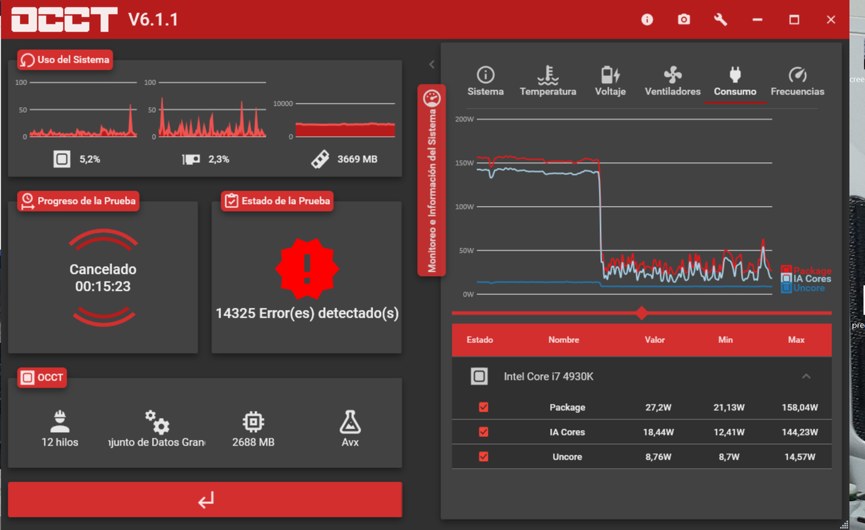Uncheck the Uncore sensor checkbox
This screenshot has height=530, width=865.
483,456
